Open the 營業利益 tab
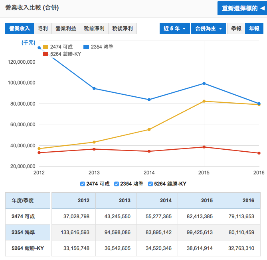This screenshot has width=267, height=260. [x=66, y=28]
